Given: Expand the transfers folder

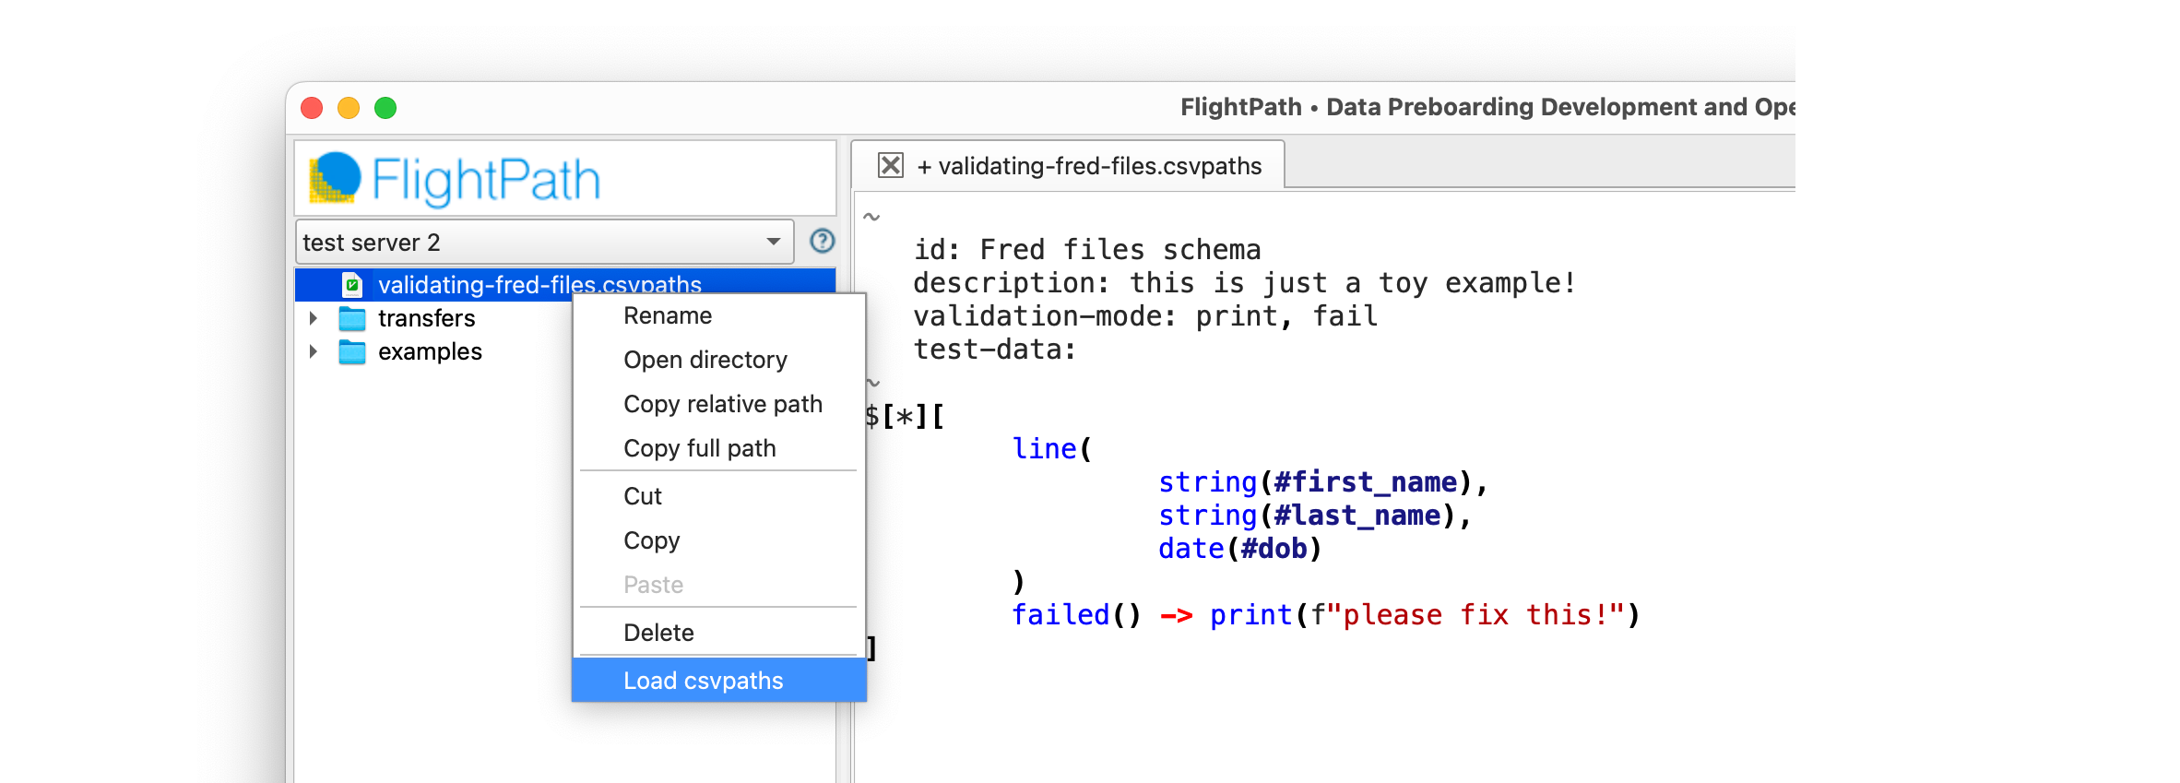Looking at the screenshot, I should click(x=314, y=319).
